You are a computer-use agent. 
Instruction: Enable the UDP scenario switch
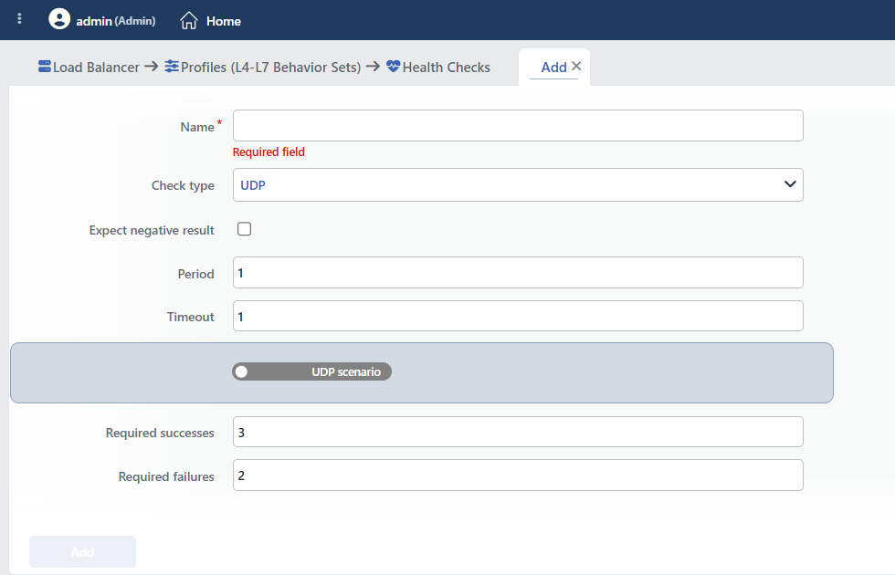pyautogui.click(x=311, y=371)
